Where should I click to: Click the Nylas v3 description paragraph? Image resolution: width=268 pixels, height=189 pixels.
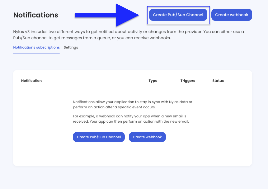[x=129, y=35]
